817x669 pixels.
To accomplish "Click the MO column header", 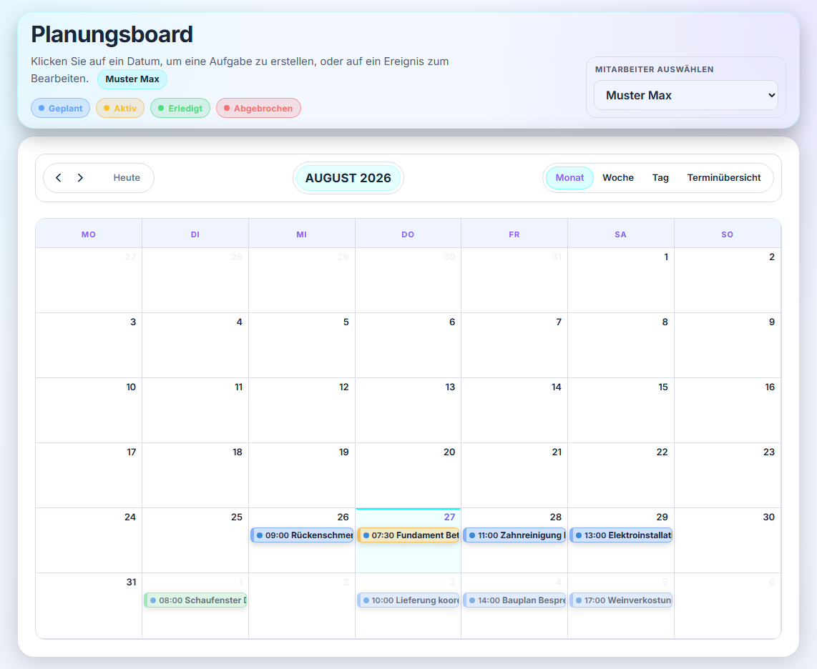I will (89, 234).
